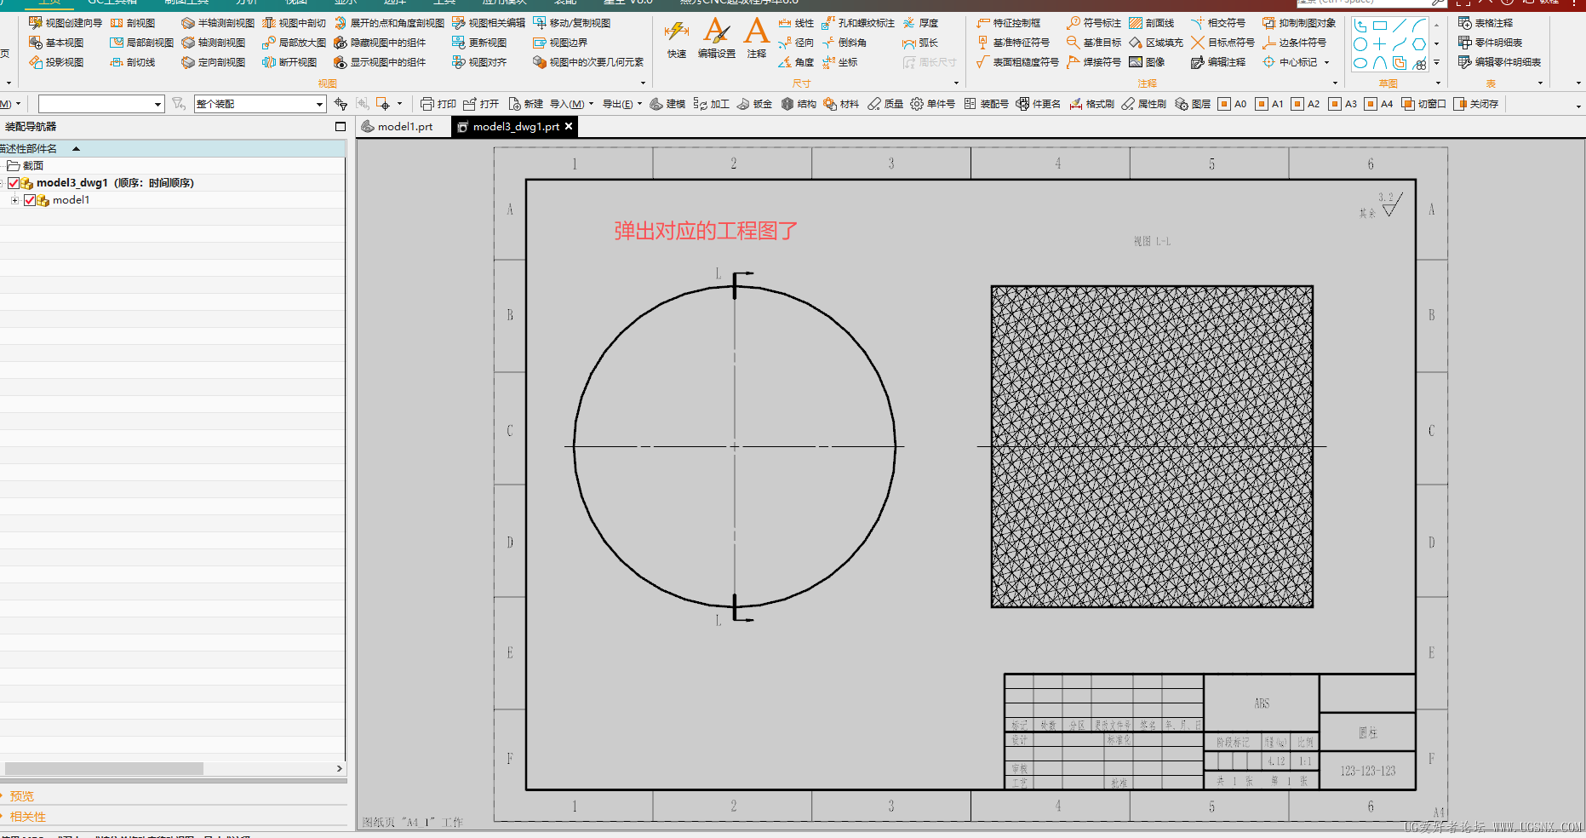Image resolution: width=1586 pixels, height=838 pixels.
Task: Pick the rectangle sketch tool
Action: pos(1380,26)
